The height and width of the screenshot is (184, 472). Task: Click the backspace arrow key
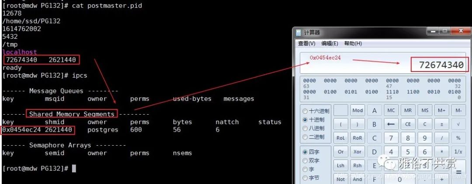[x=391, y=124]
